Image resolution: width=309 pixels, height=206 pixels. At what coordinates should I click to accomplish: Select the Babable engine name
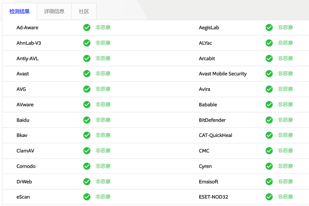[x=208, y=105]
